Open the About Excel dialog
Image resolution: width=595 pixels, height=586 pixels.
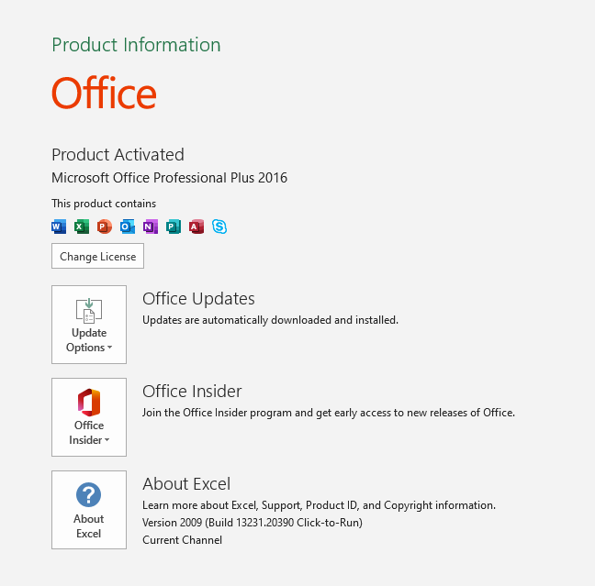89,510
